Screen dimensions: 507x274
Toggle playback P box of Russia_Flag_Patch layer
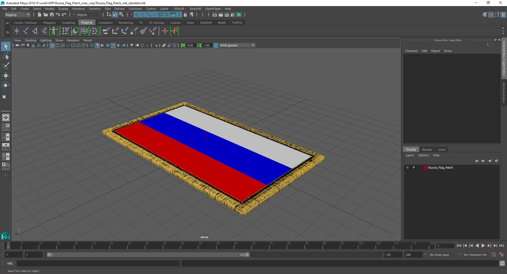pyautogui.click(x=414, y=168)
